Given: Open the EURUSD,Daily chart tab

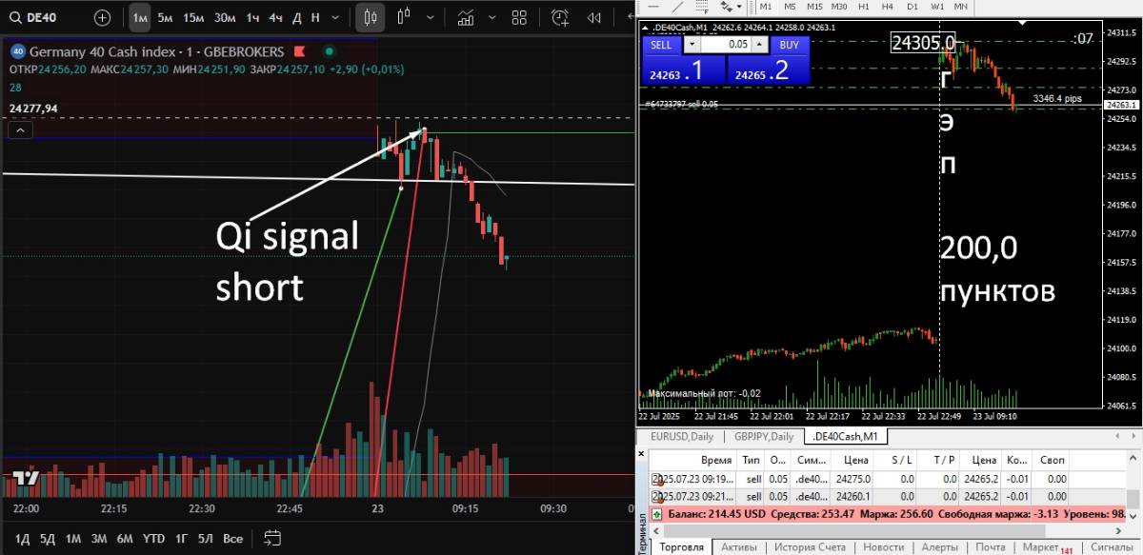Looking at the screenshot, I should tap(680, 437).
